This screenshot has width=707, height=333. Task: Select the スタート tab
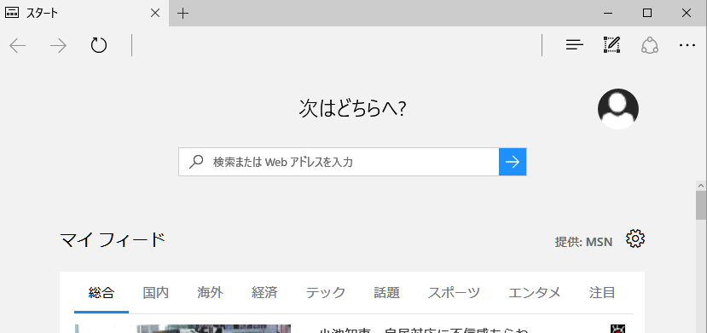[x=84, y=13]
